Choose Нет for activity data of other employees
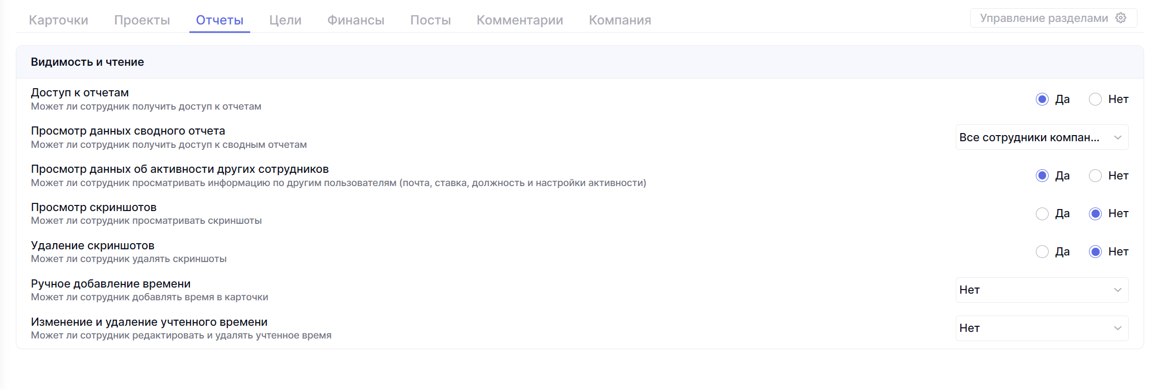 1095,176
